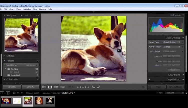This screenshot has height=108, width=188.
Task: Rotate the photo counter-clockwise
Action: coord(93,87)
